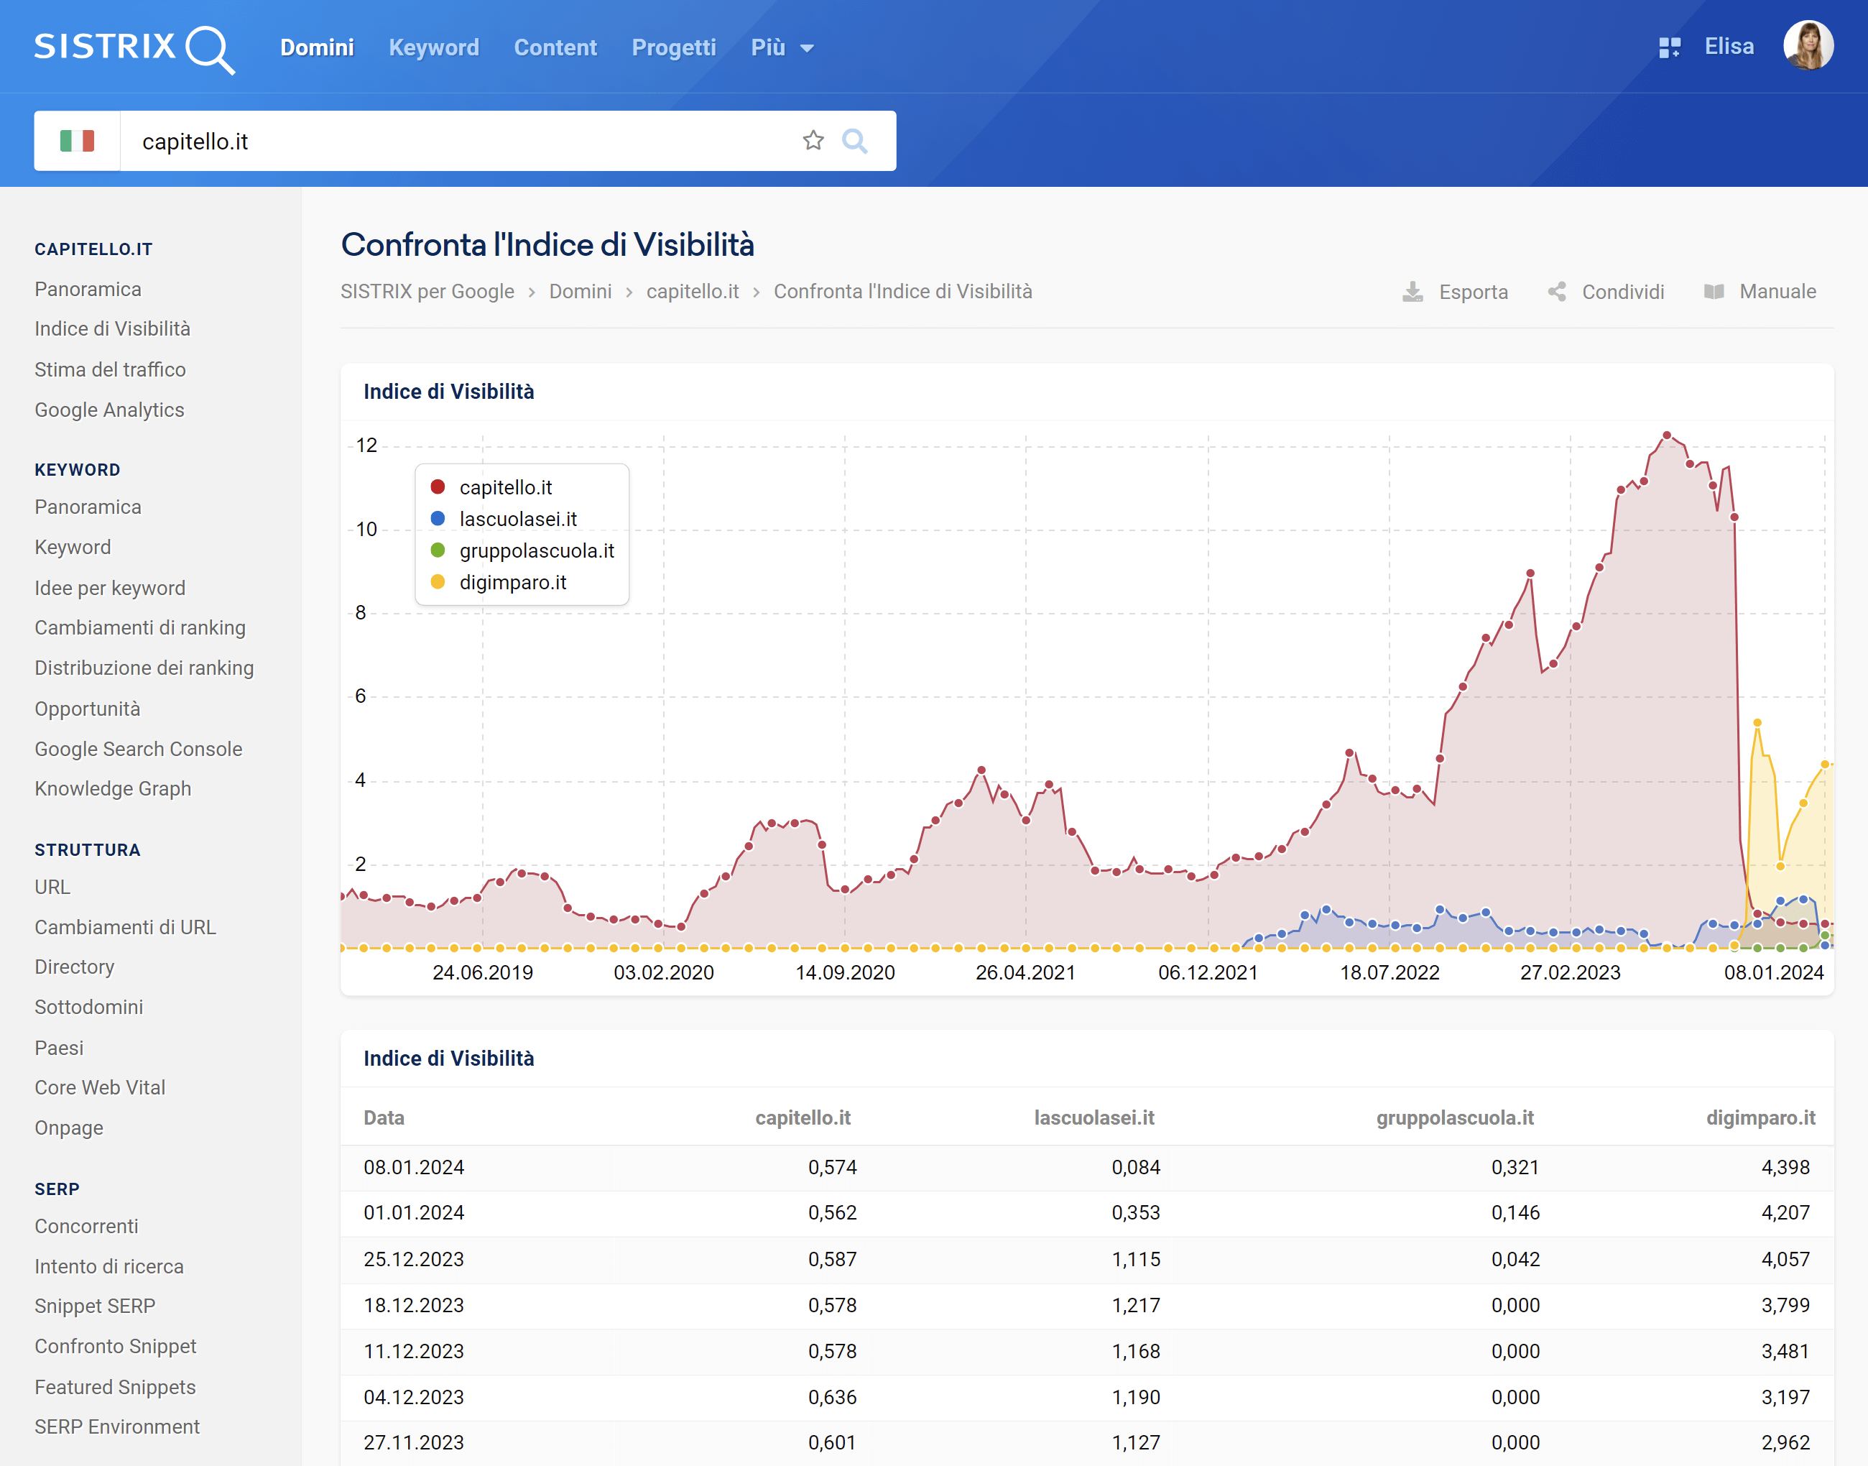This screenshot has height=1466, width=1868.
Task: Click the Condividi share icon
Action: point(1556,292)
